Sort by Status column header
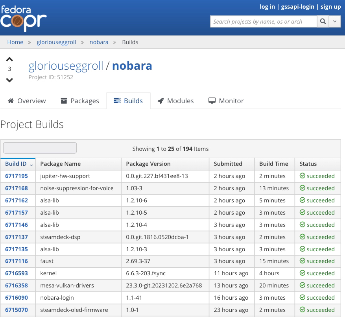The width and height of the screenshot is (345, 317). coord(318,164)
